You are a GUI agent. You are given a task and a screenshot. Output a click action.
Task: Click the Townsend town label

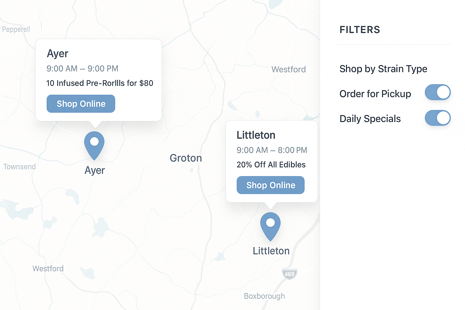pos(19,167)
